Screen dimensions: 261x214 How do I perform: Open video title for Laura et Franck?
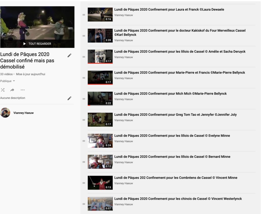point(169,9)
